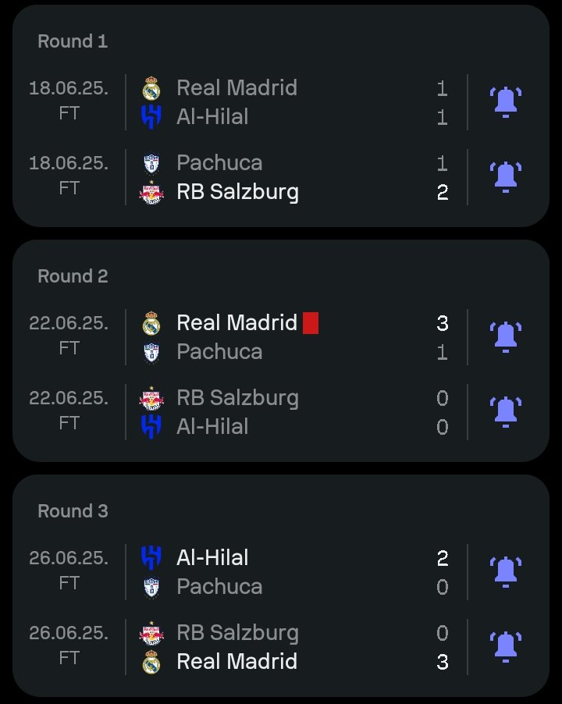This screenshot has width=562, height=704.
Task: Enable alerts for Real Madrid vs Pachuca match
Action: (506, 337)
